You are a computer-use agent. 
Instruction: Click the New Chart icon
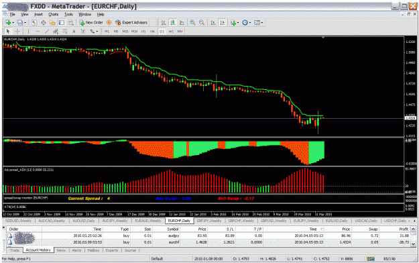[8, 23]
